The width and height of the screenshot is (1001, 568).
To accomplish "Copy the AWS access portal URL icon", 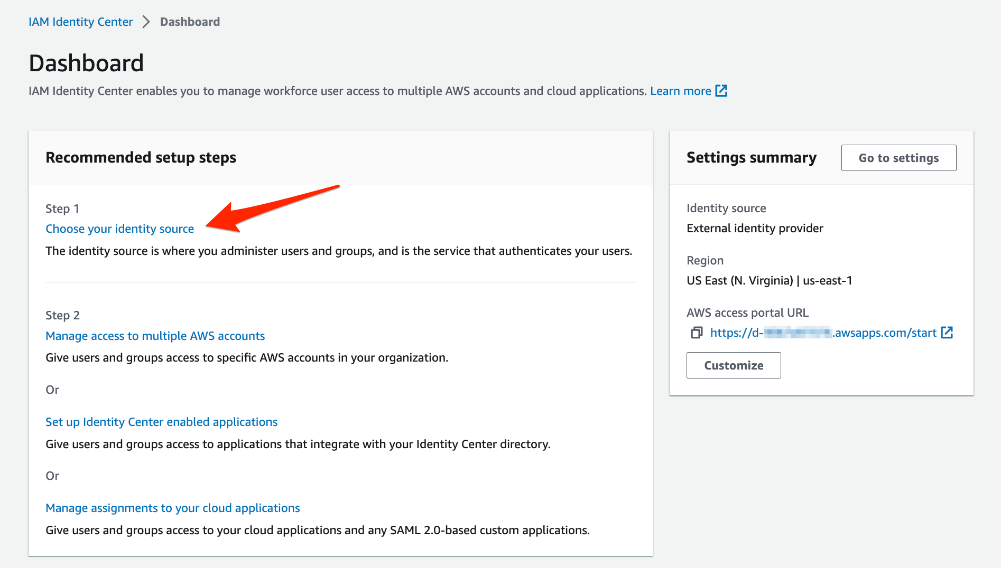I will click(697, 333).
